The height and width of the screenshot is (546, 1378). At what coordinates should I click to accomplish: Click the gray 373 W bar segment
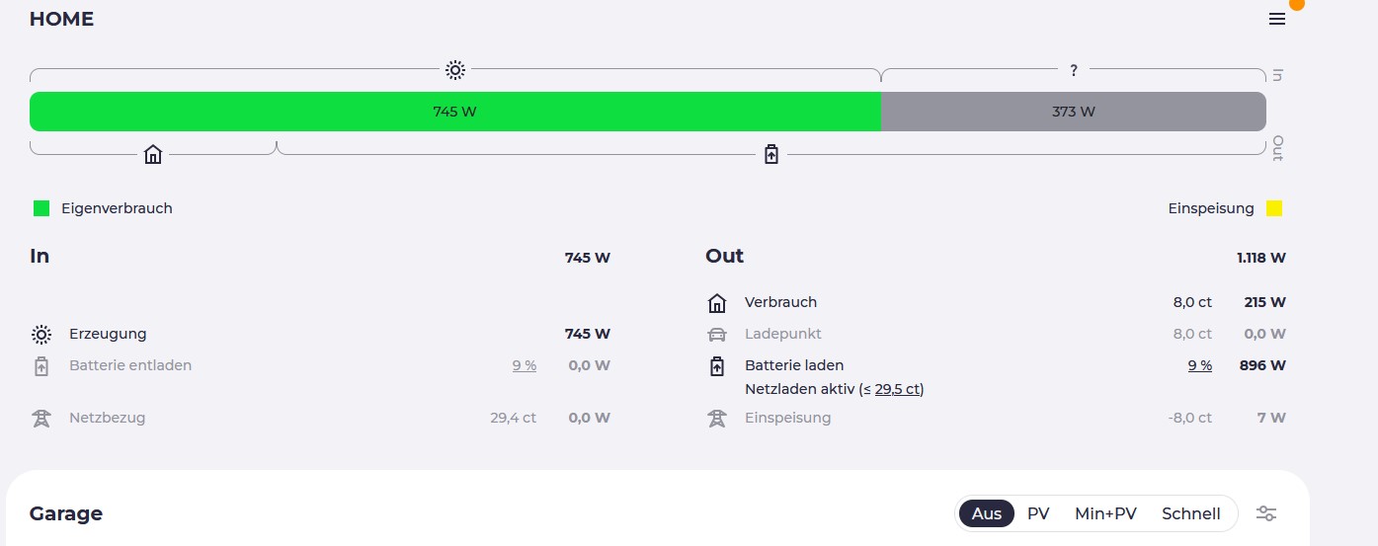[1073, 112]
